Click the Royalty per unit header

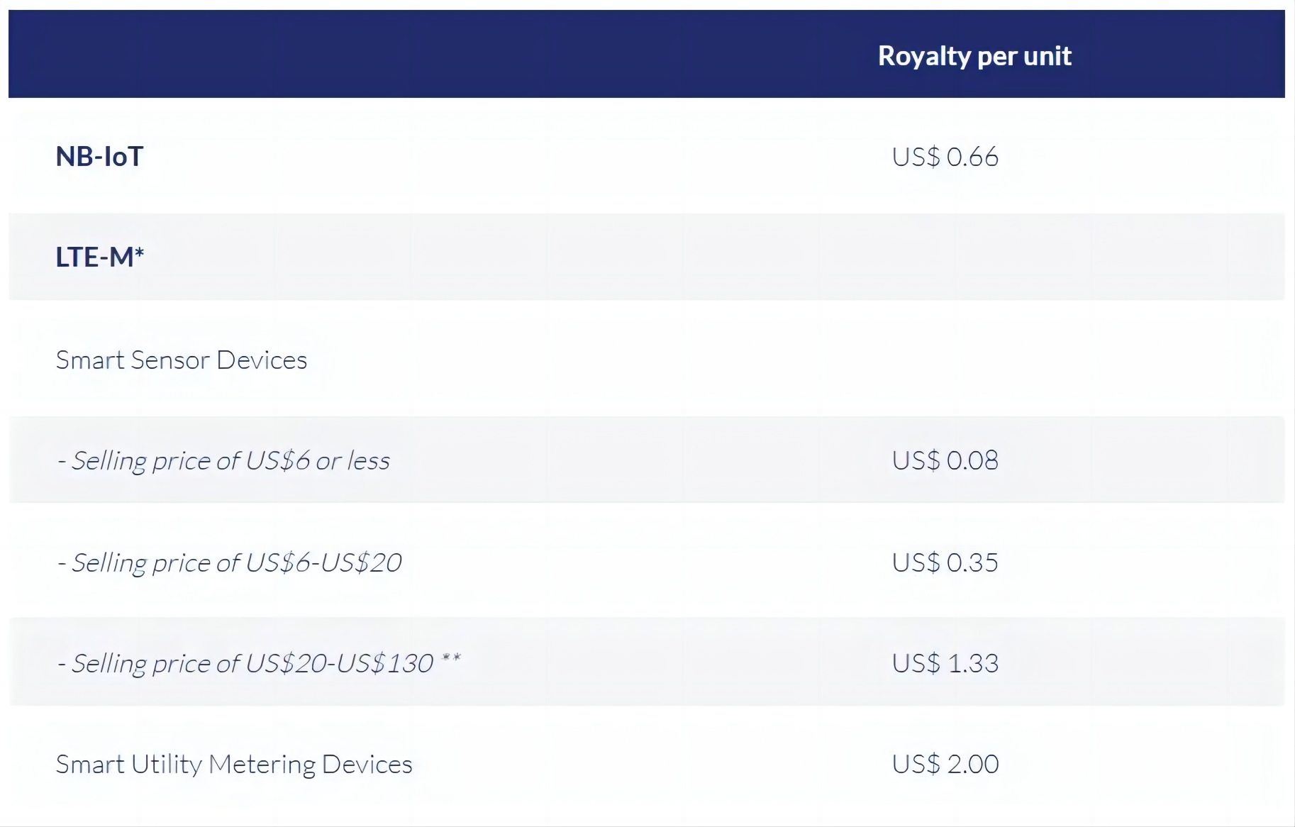974,56
